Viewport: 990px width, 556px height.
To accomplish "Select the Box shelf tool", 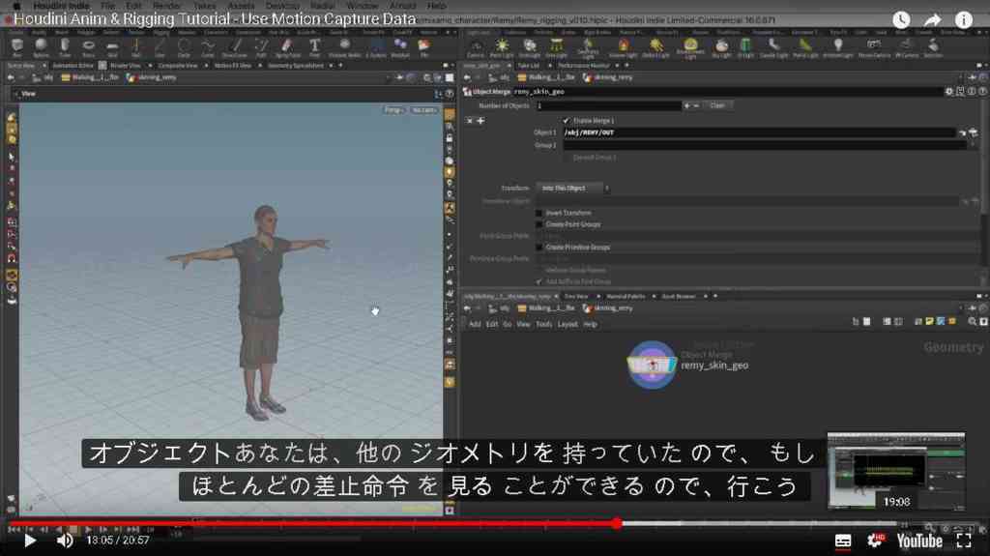I will tap(17, 47).
